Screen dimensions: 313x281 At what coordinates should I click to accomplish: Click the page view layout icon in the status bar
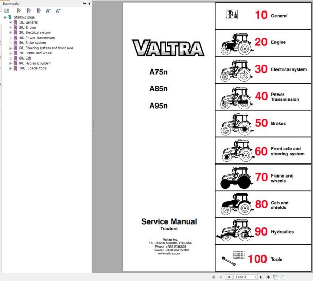tap(275, 277)
